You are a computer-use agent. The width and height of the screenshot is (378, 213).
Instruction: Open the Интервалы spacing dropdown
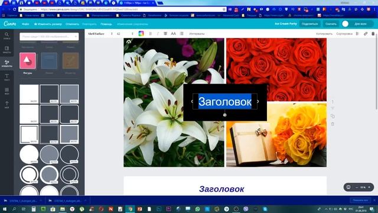[197, 34]
